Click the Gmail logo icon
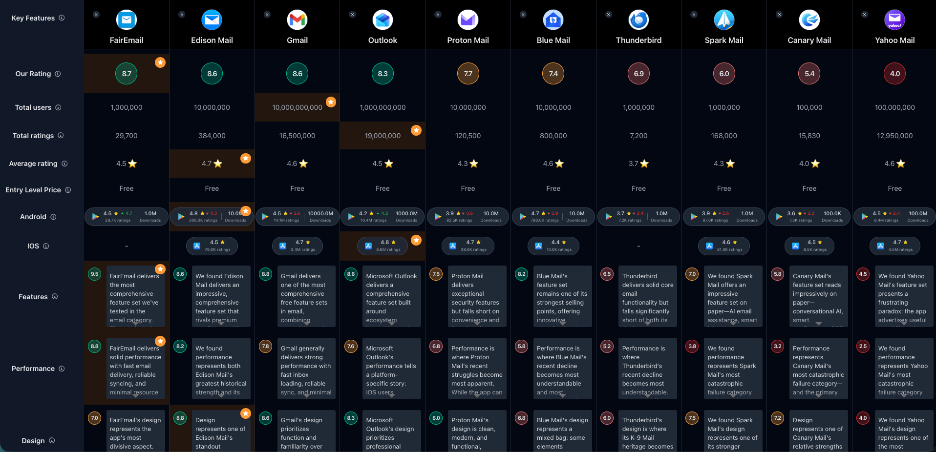The image size is (936, 452). pyautogui.click(x=297, y=20)
